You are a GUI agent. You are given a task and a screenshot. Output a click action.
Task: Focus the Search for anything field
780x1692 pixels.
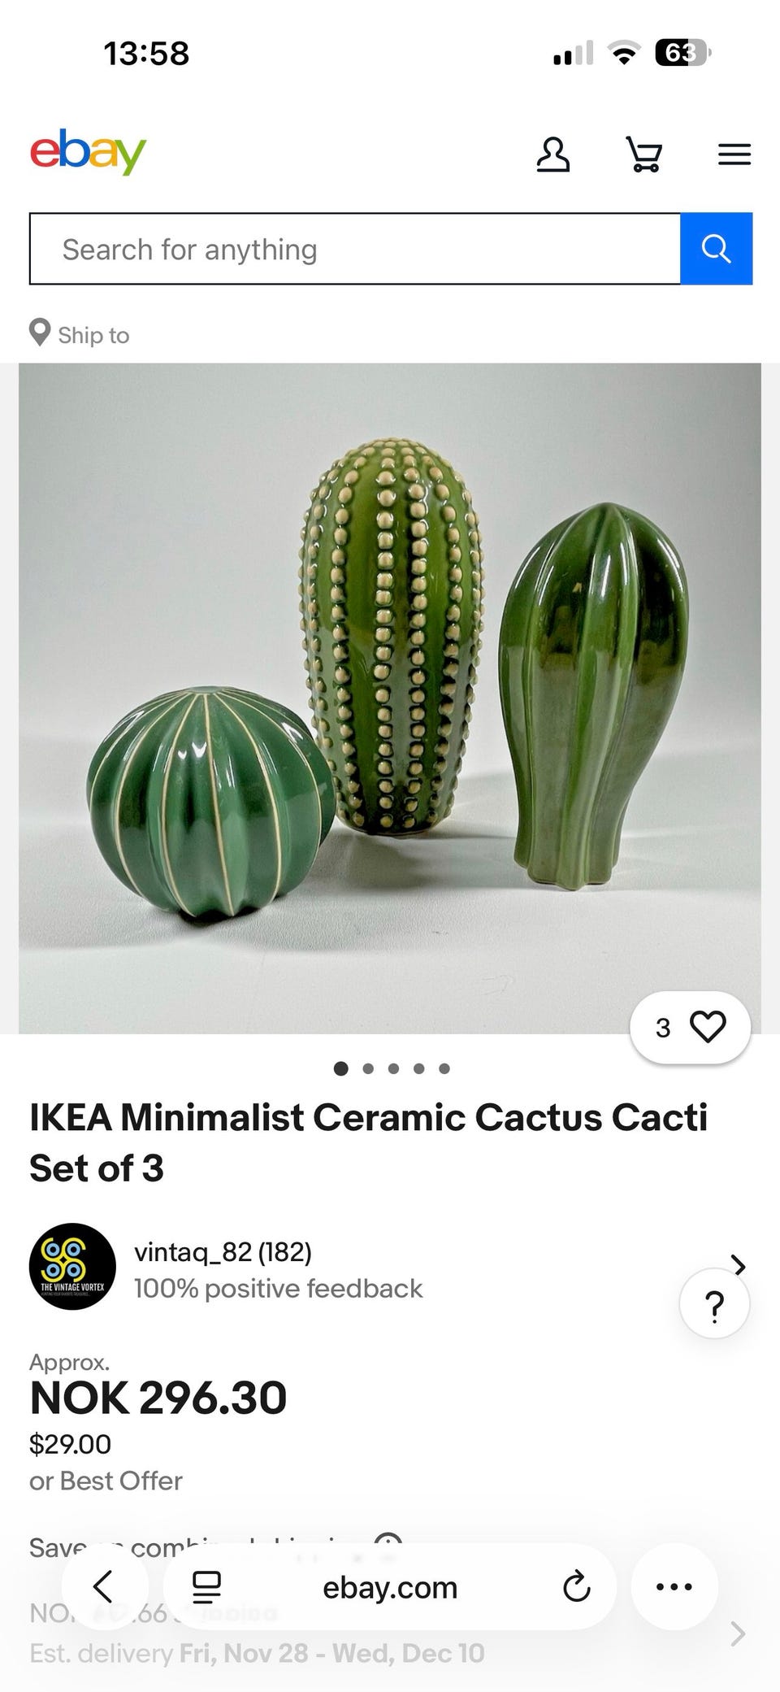pos(355,249)
